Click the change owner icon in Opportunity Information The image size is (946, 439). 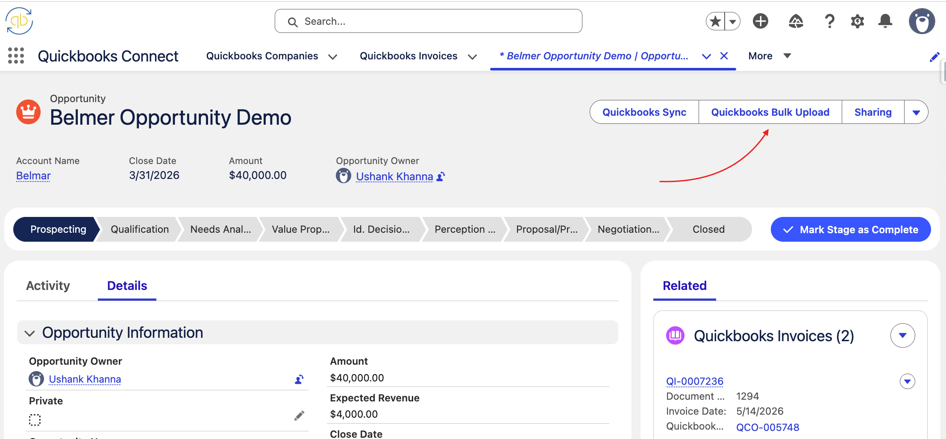[300, 379]
